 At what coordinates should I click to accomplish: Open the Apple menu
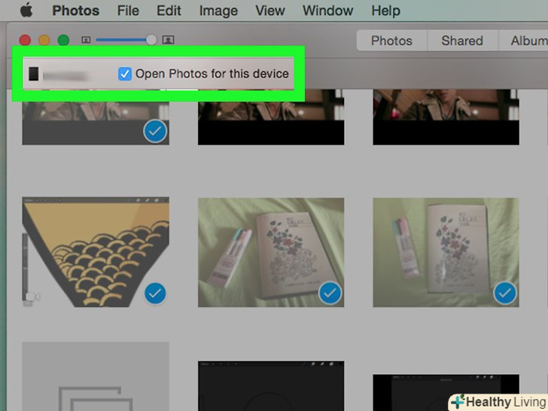(26, 11)
